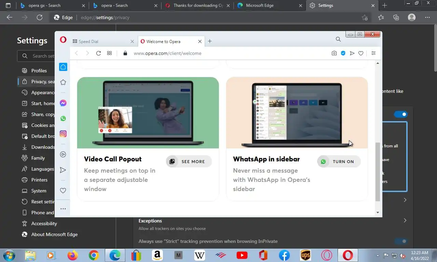Open Opera Speed Dial grid button
Viewport: 437px width, 262px height.
pyautogui.click(x=109, y=53)
